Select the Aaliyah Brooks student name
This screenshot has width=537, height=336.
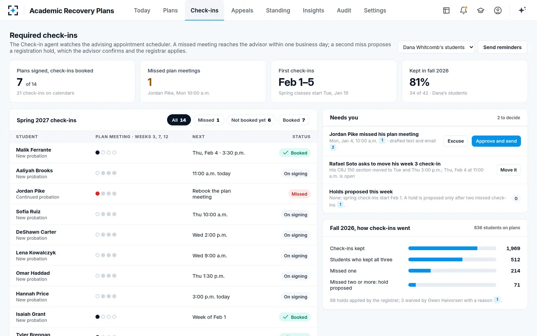[34, 170]
